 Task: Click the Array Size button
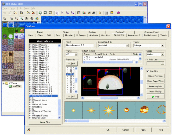pos(44,122)
